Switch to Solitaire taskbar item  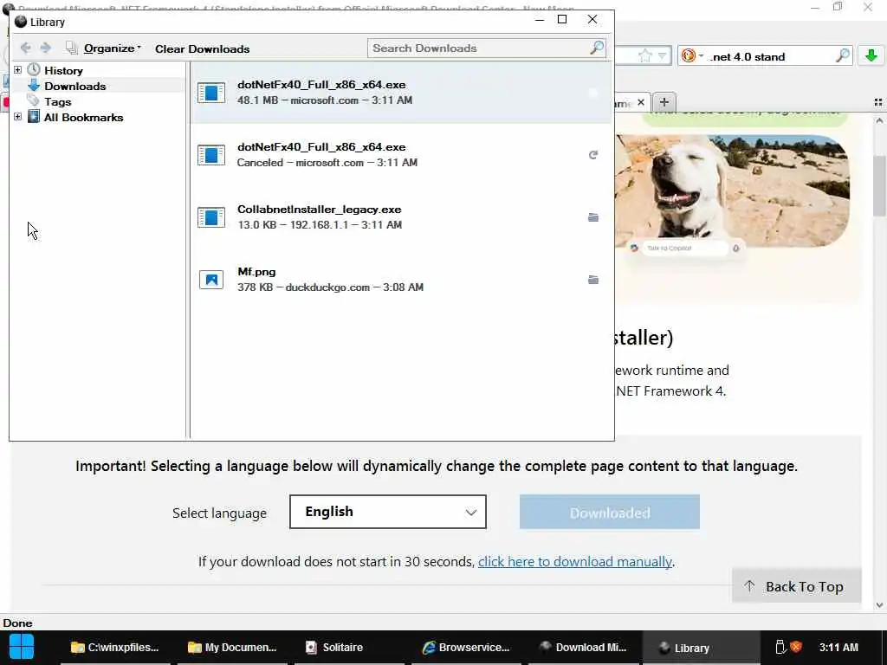pyautogui.click(x=349, y=648)
